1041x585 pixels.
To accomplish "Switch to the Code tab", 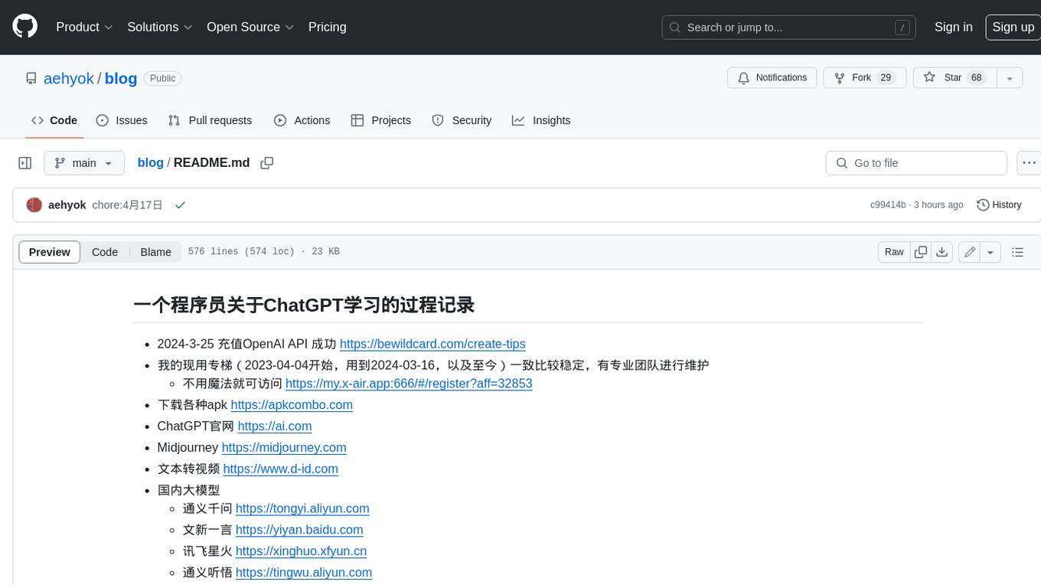I will [54, 120].
